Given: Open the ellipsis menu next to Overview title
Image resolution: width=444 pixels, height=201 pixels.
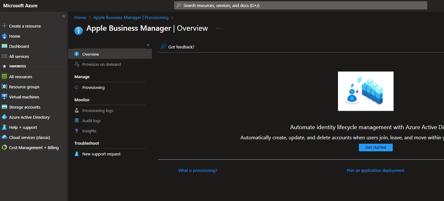Looking at the screenshot, I should [218, 28].
